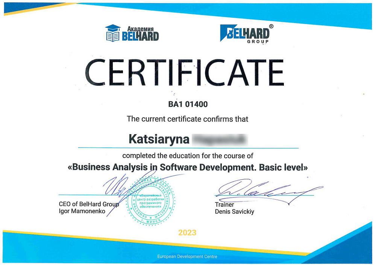Screen dimensions: 376x265
Task: Select certificate number BA1 01400
Action: pyautogui.click(x=188, y=104)
